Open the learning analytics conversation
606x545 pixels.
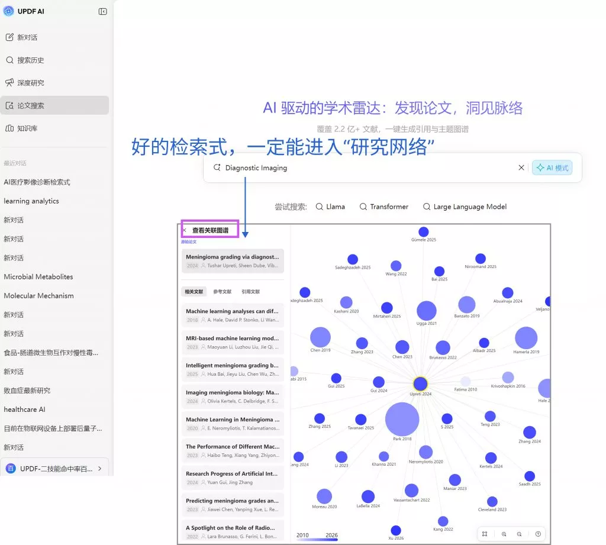pyautogui.click(x=32, y=201)
